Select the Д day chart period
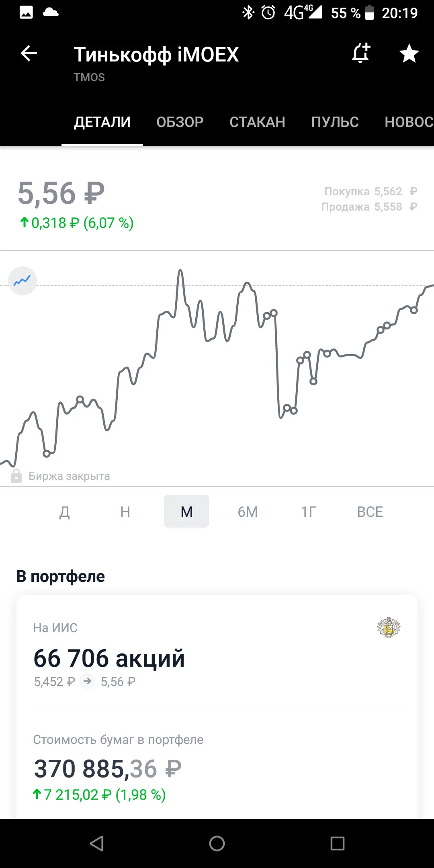This screenshot has width=434, height=868. (x=65, y=512)
